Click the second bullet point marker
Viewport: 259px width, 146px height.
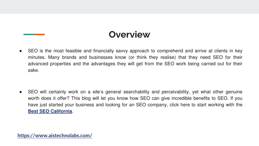click(x=20, y=92)
